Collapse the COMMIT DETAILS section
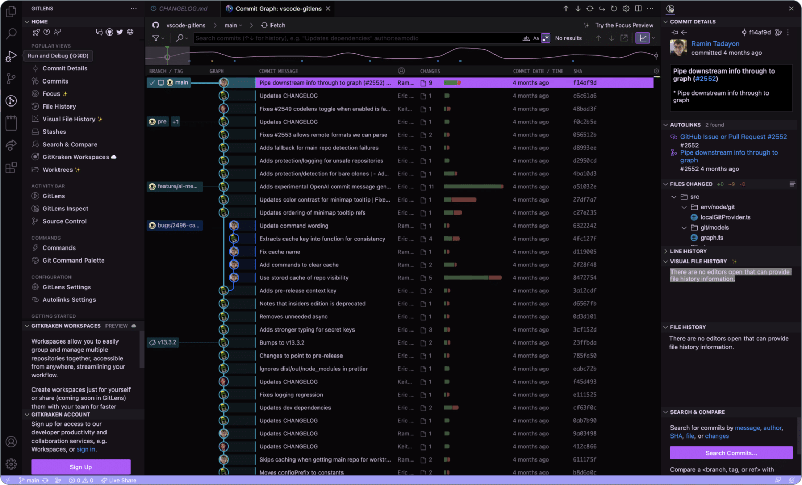Viewport: 802px width, 485px height. tap(667, 21)
